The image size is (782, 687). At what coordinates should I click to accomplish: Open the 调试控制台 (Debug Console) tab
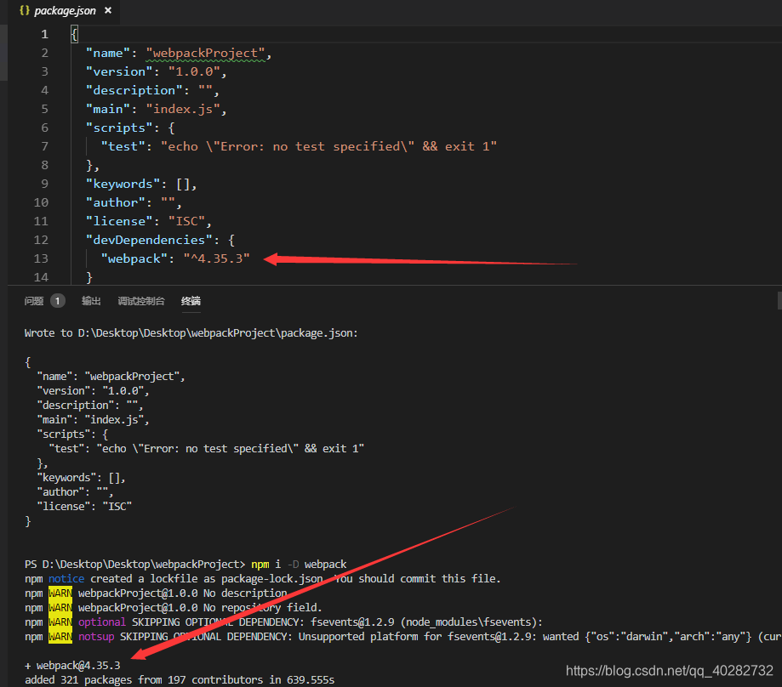point(141,301)
